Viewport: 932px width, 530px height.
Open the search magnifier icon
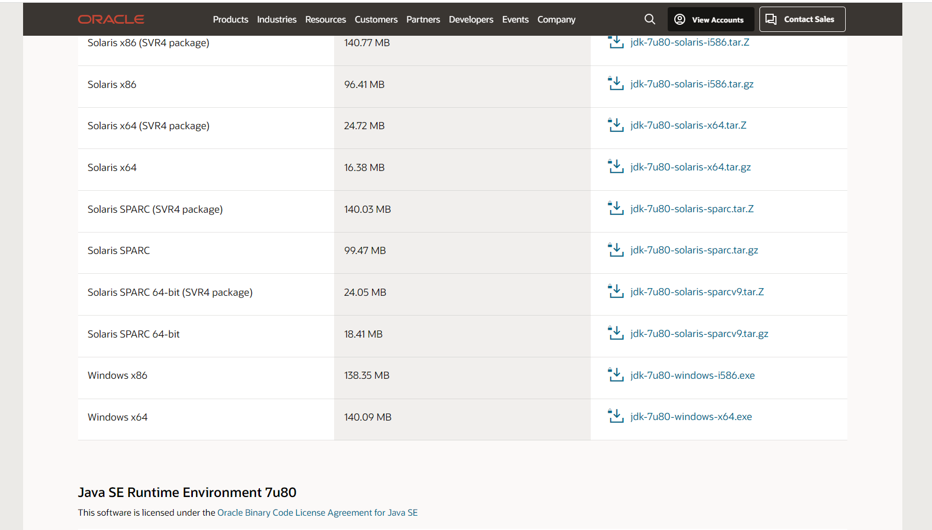click(650, 19)
